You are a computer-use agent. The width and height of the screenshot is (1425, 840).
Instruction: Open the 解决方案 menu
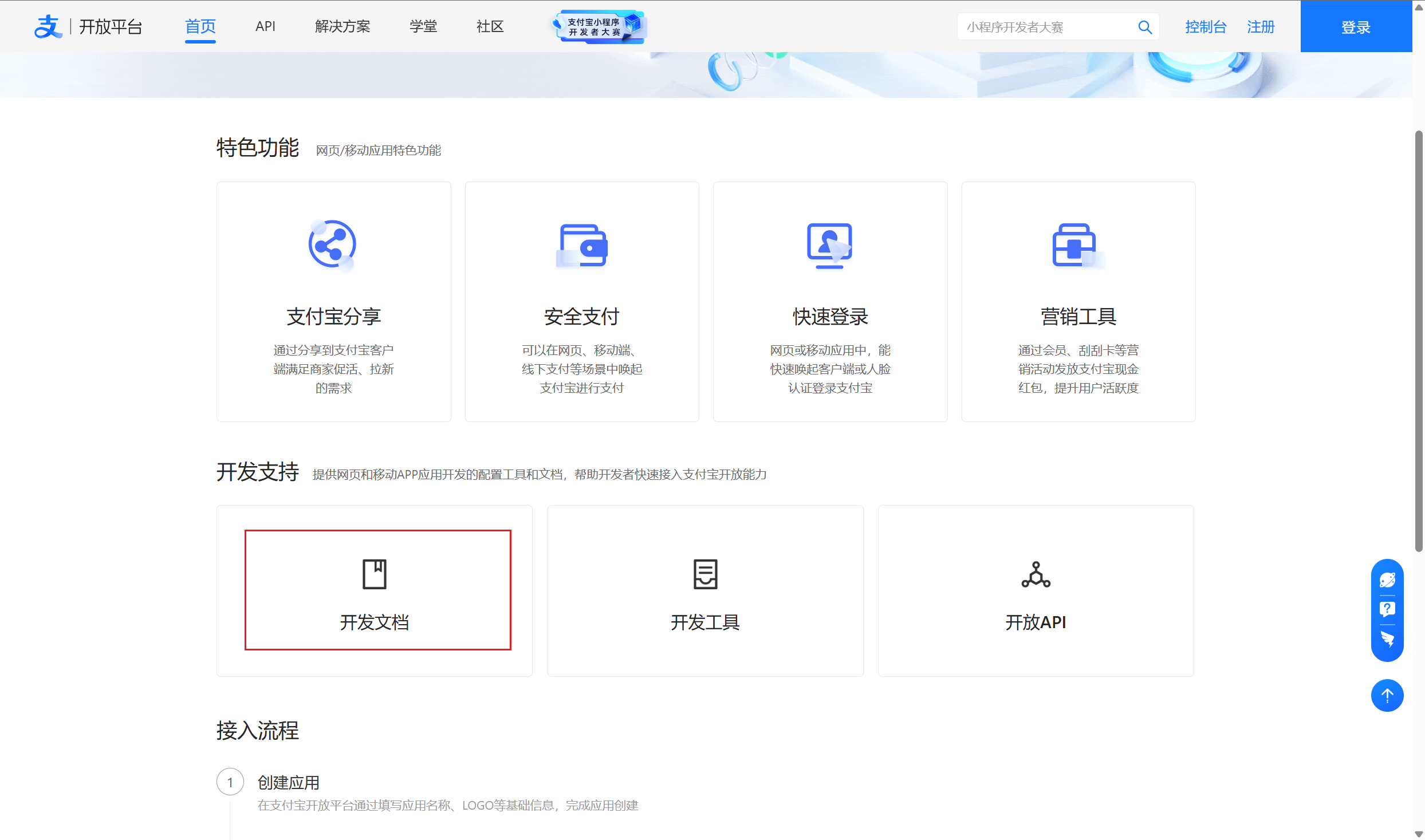(x=343, y=26)
